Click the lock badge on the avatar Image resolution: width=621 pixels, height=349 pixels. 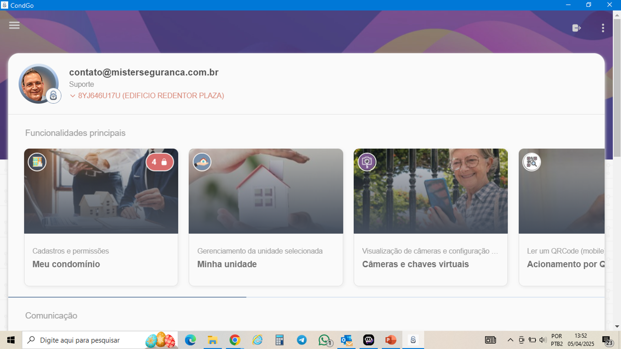pos(53,95)
